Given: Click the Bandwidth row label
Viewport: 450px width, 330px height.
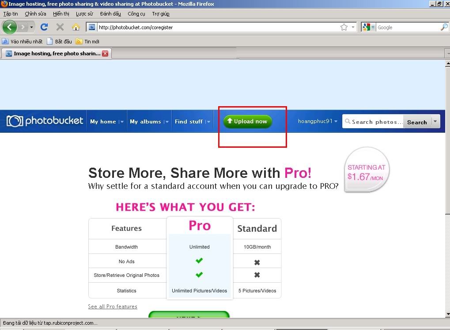Looking at the screenshot, I should pyautogui.click(x=127, y=247).
